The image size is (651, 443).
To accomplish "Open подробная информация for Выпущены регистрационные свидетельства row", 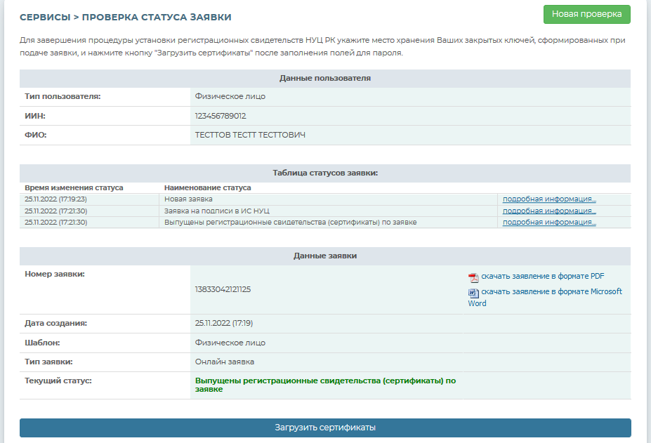I will (549, 223).
